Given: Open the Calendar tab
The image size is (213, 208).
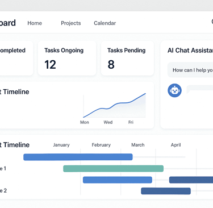Looking at the screenshot, I should pos(105,23).
